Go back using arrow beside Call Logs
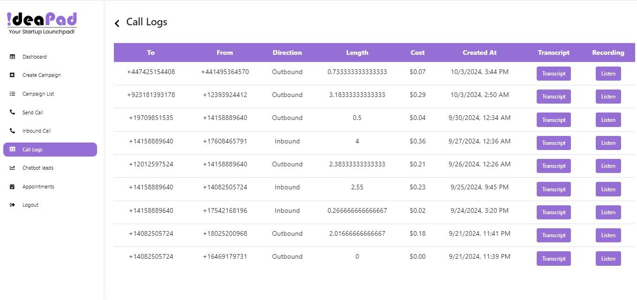Image resolution: width=637 pixels, height=300 pixels. (117, 23)
